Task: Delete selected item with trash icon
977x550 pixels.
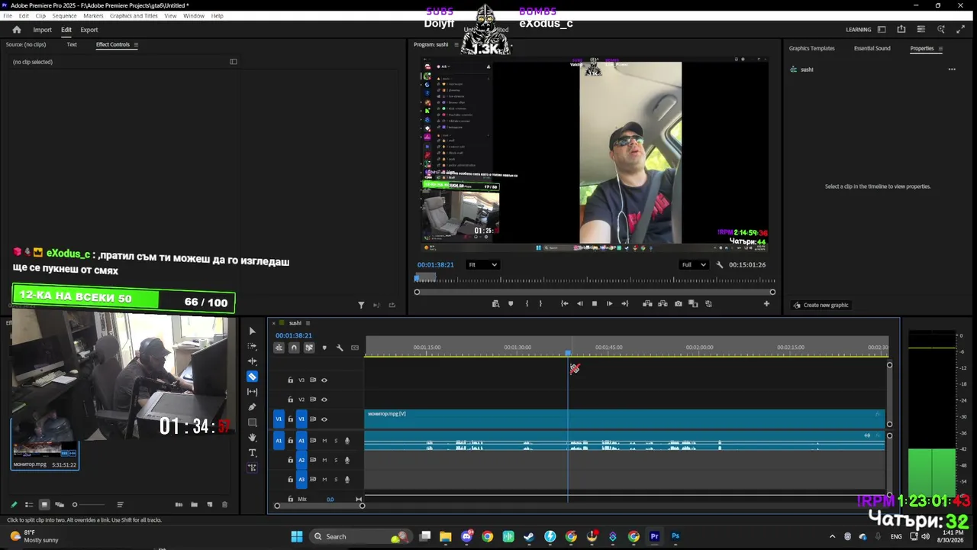Action: 224,505
